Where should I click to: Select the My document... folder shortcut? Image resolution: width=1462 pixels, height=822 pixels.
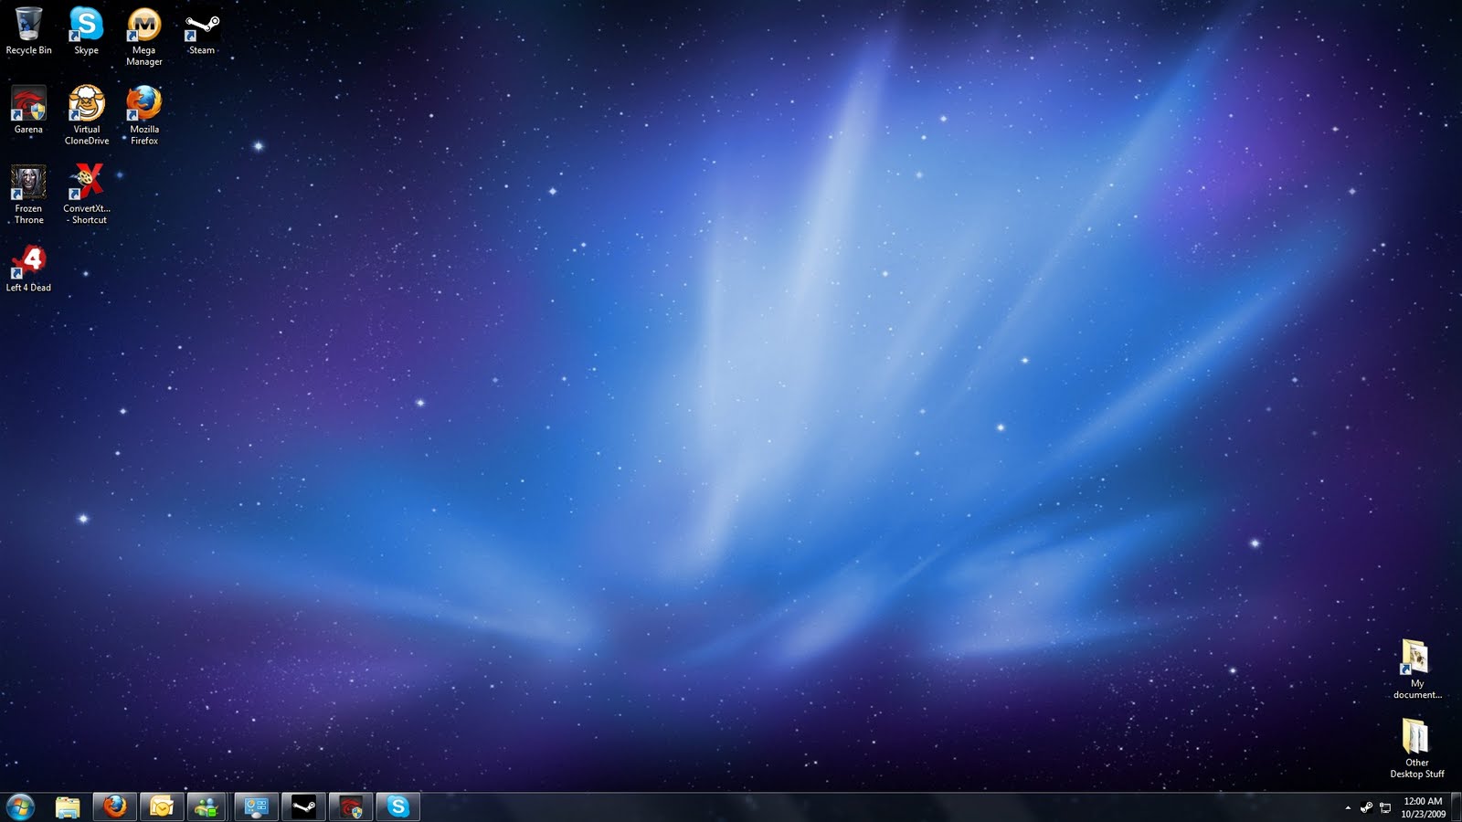[x=1417, y=669]
